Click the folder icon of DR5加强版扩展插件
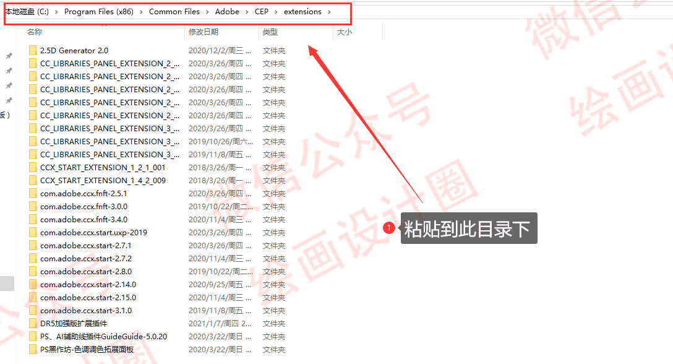 (x=33, y=323)
